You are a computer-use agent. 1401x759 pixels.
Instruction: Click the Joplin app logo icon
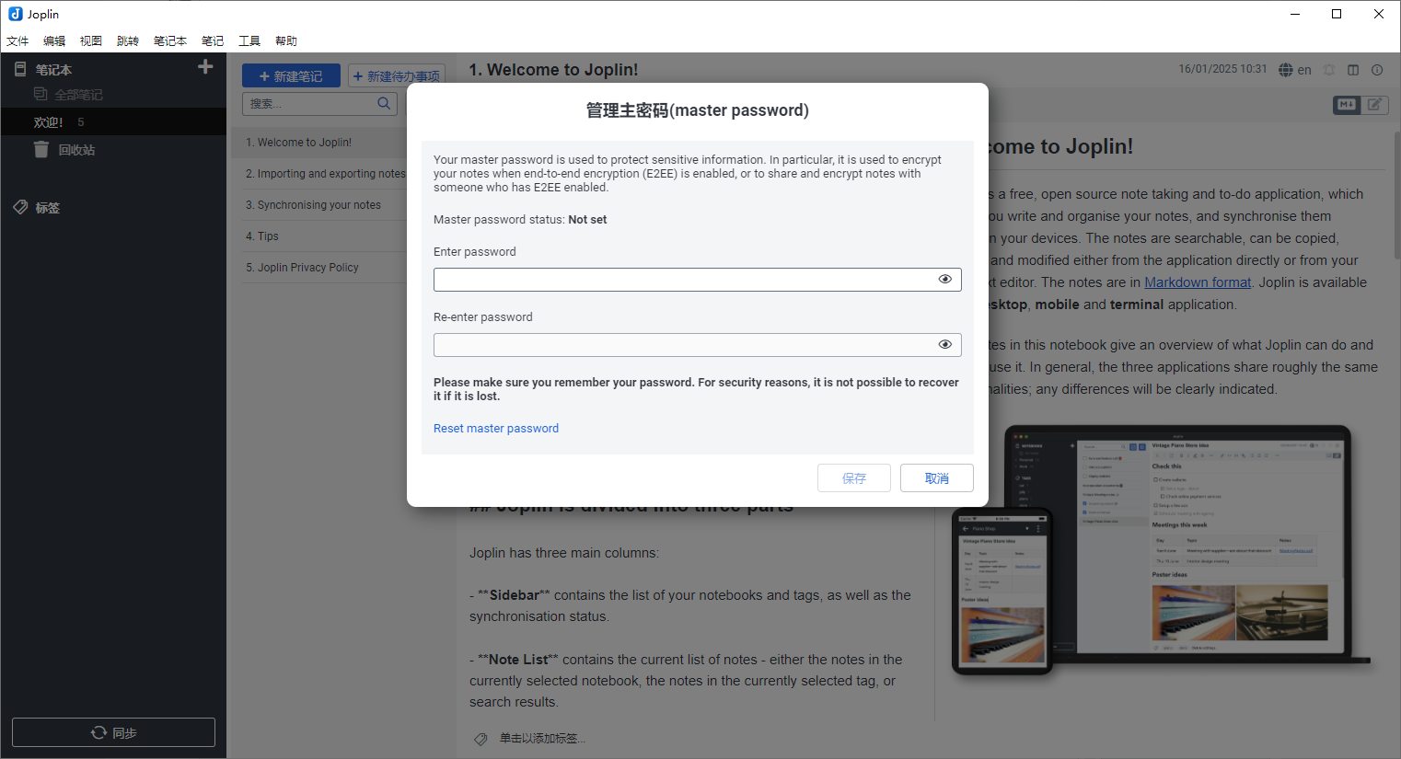tap(15, 14)
